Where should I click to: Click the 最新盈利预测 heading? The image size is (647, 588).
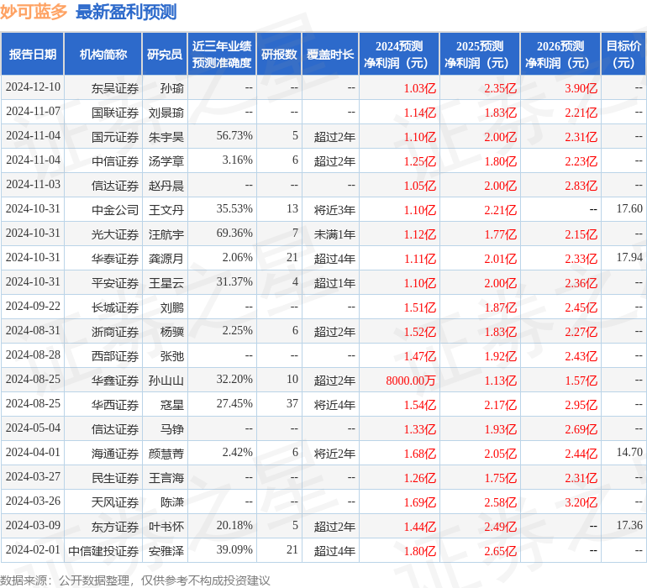126,12
